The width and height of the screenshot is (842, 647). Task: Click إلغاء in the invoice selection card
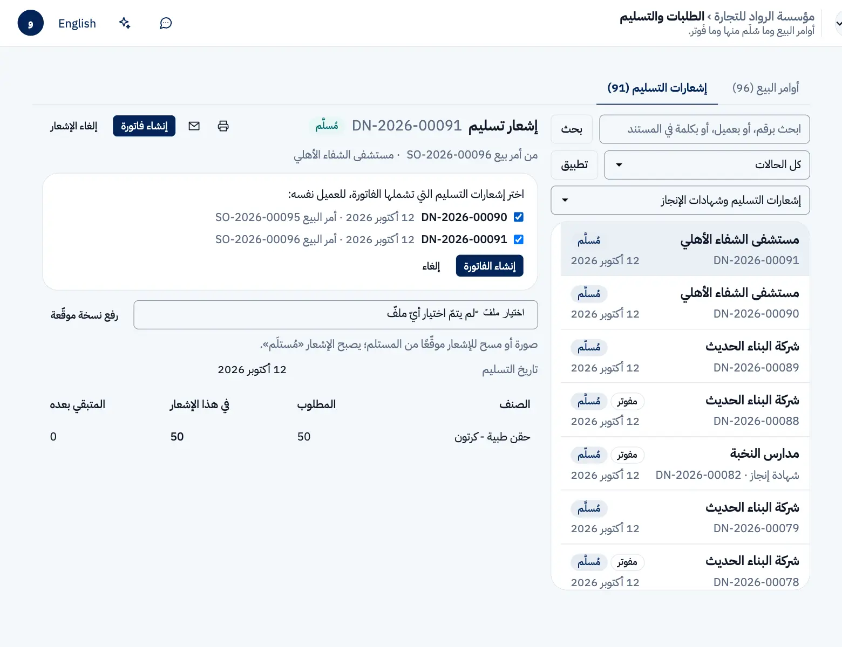431,266
